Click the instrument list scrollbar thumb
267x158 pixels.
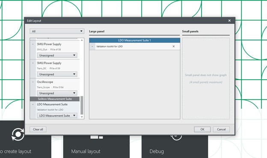[x=82, y=105]
